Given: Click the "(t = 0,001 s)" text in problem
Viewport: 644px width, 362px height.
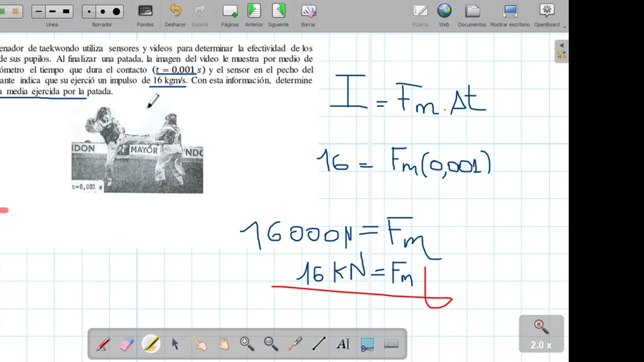Looking at the screenshot, I should pos(179,70).
